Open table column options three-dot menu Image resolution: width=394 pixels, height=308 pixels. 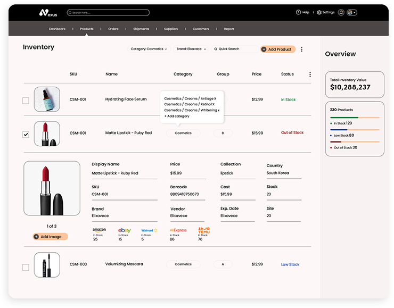[310, 74]
